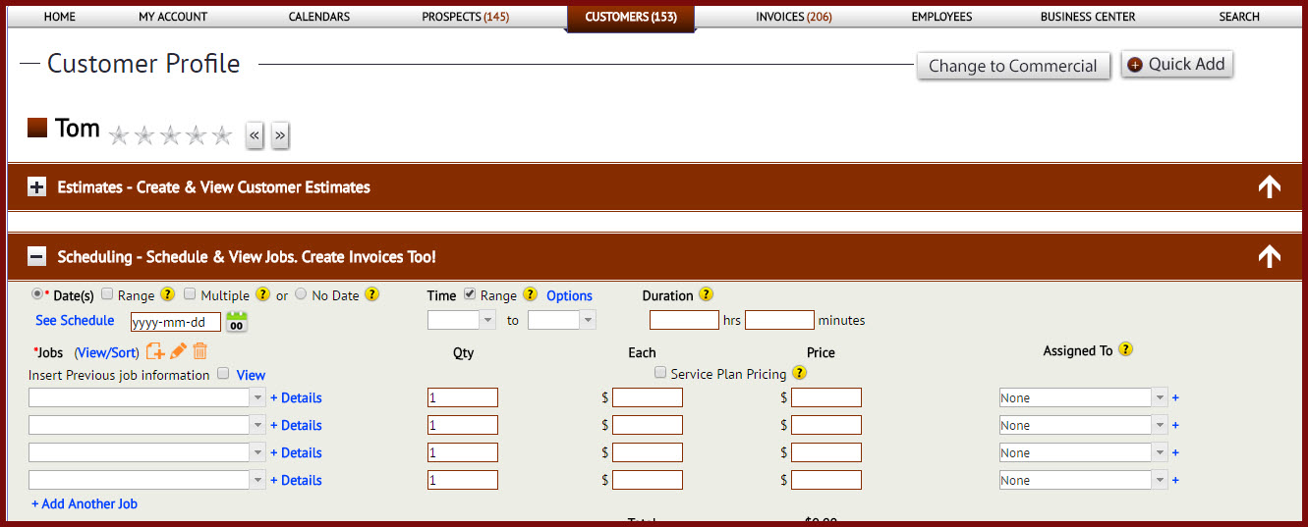Click help icon next to Assigned To
This screenshot has width=1308, height=527.
point(1125,349)
